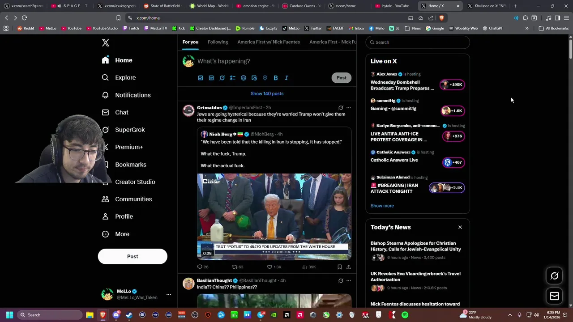Click the Grok enhance compose icon
Screen dimensions: 573x322
coord(222,78)
